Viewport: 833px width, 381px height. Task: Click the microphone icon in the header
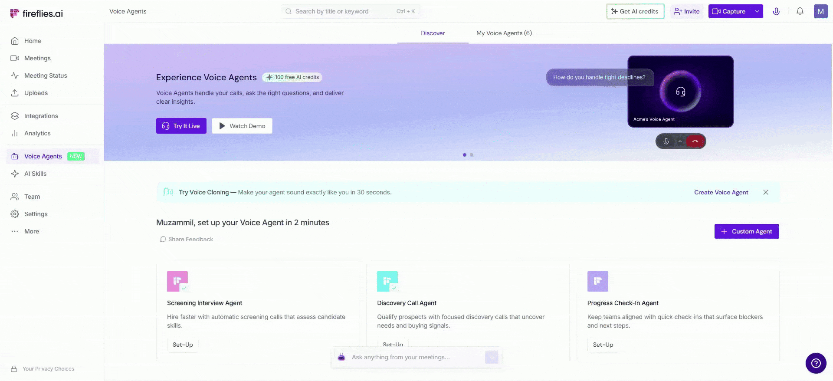coord(776,11)
